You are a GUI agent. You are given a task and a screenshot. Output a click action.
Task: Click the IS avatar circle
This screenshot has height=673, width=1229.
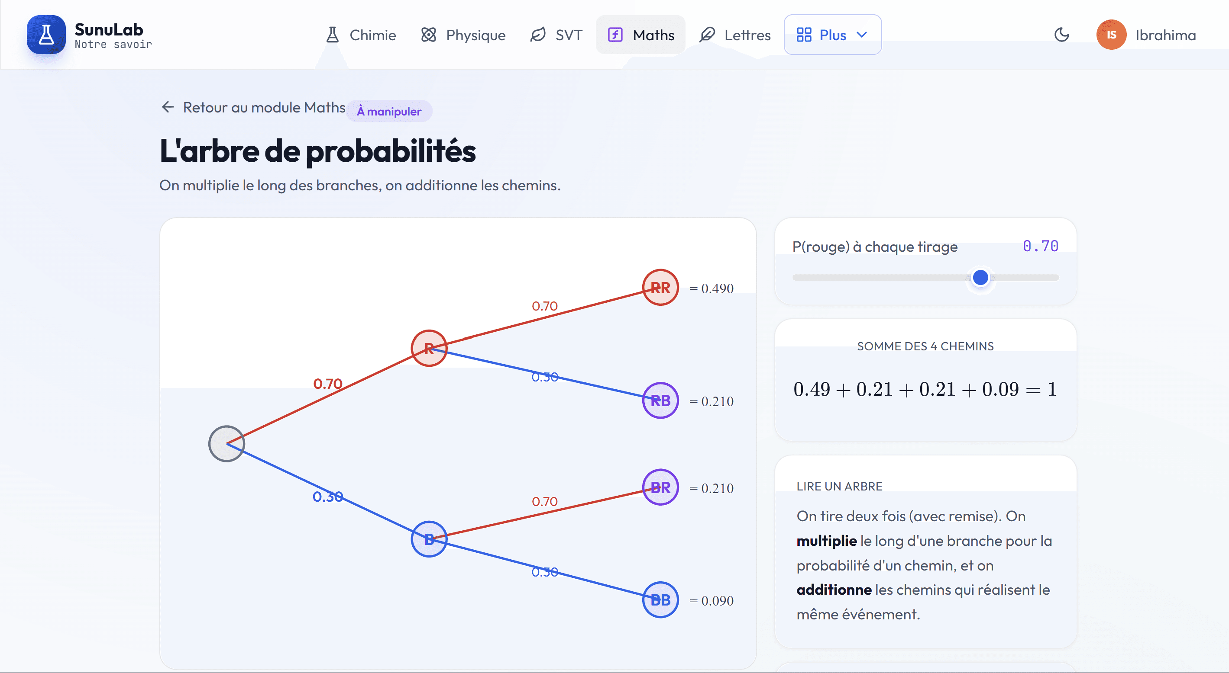click(1111, 35)
